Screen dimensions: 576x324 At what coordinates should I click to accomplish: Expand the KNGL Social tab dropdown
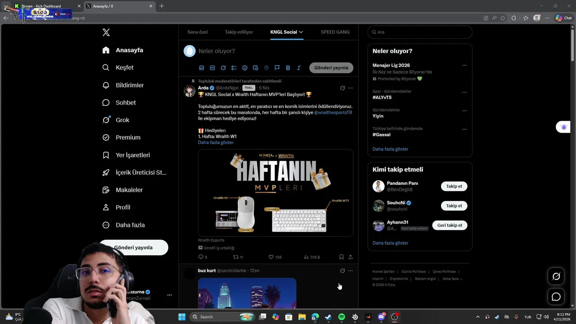tap(301, 32)
